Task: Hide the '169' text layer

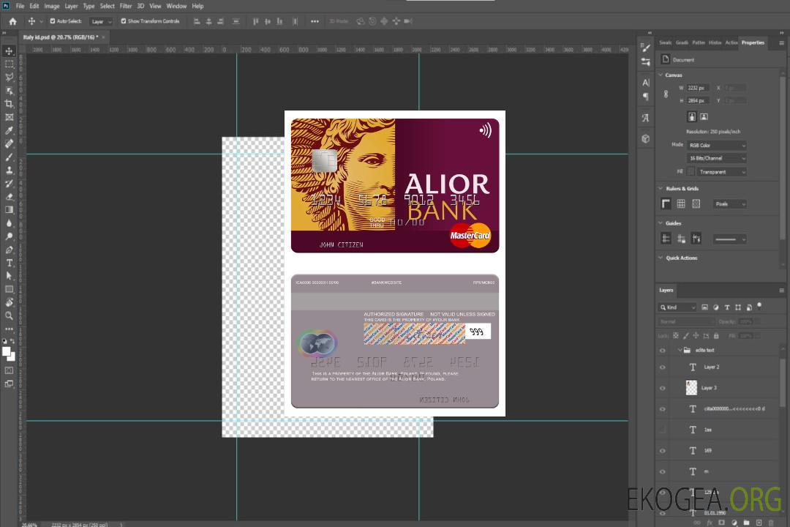Action: (x=663, y=451)
